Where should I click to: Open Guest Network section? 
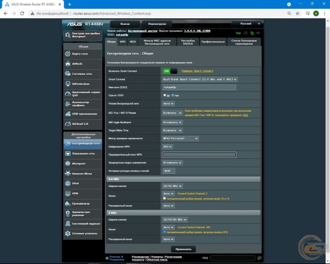pyautogui.click(x=82, y=74)
